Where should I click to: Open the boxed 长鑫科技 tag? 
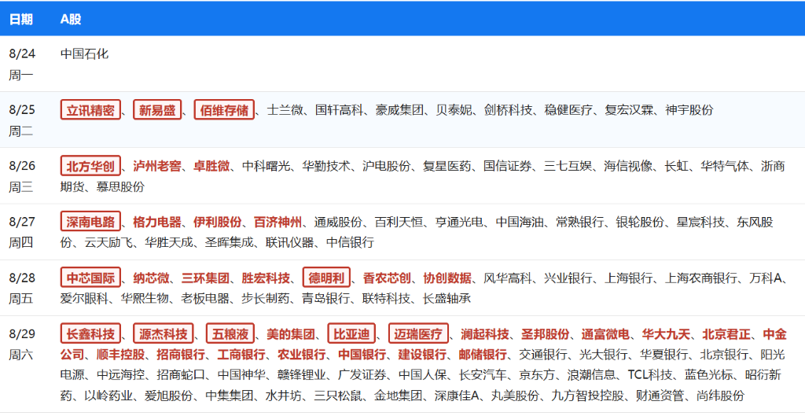[x=90, y=334]
